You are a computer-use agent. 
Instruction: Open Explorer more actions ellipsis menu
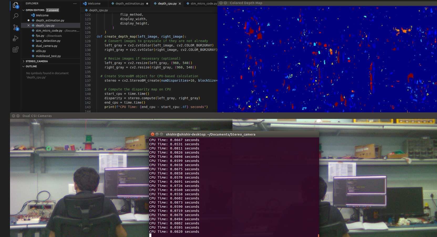click(75, 4)
